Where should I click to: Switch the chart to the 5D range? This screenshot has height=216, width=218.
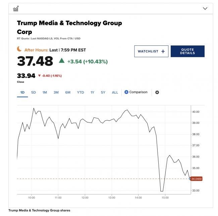click(34, 92)
